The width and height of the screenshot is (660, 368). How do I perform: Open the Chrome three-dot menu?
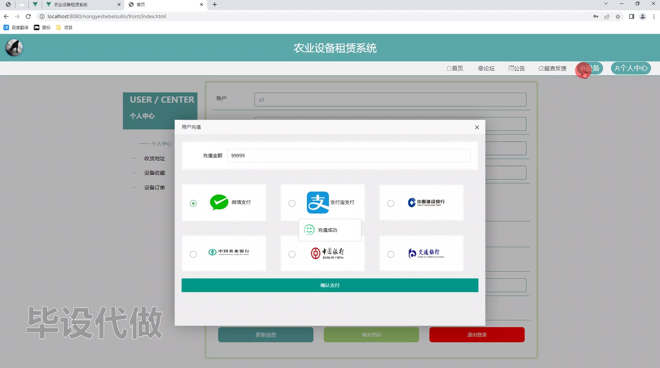tap(654, 16)
